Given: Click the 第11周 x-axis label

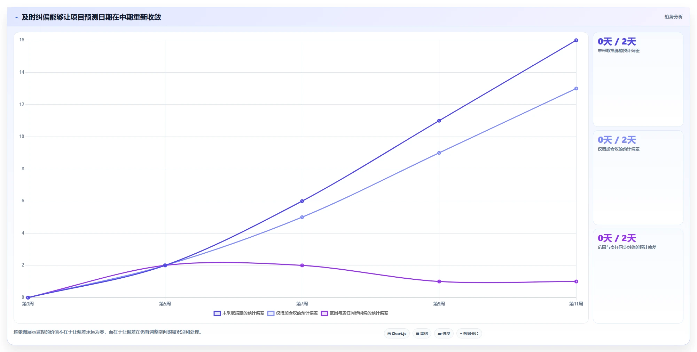Looking at the screenshot, I should pos(576,304).
